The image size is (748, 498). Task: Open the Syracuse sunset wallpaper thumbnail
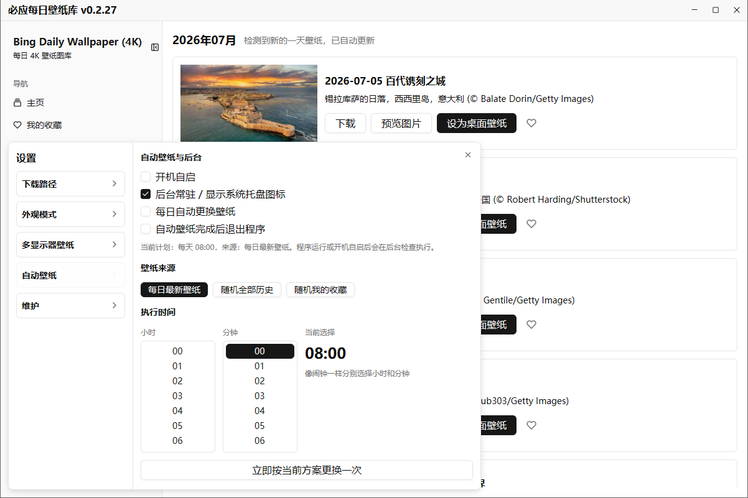[249, 103]
